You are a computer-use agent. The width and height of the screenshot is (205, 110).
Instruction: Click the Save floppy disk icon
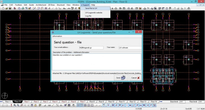tap(10, 8)
